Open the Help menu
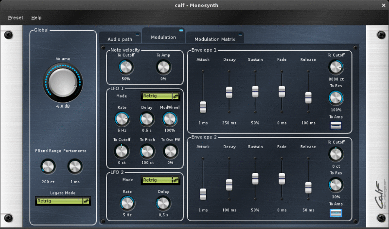This screenshot has width=389, height=229. click(x=36, y=18)
